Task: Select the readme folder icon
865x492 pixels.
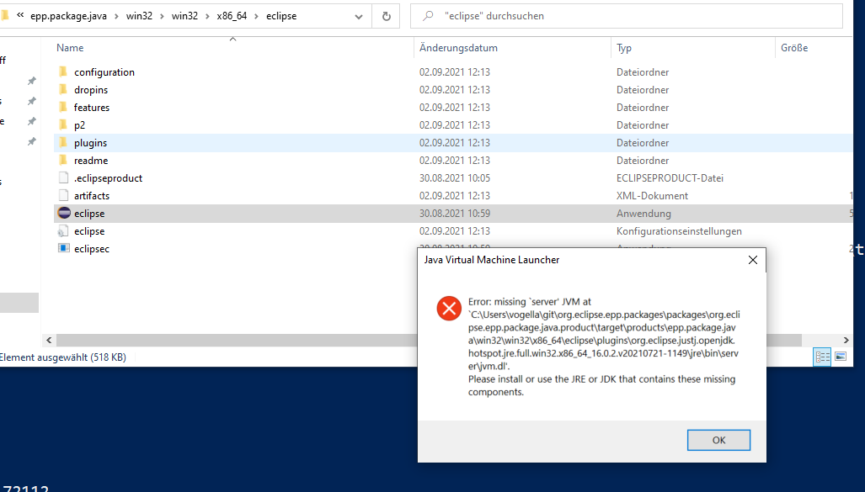Action: [x=63, y=160]
